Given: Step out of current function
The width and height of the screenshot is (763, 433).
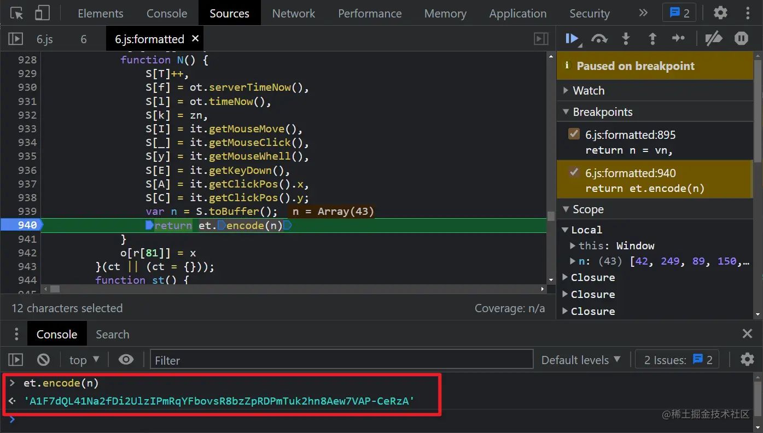Looking at the screenshot, I should tap(652, 39).
